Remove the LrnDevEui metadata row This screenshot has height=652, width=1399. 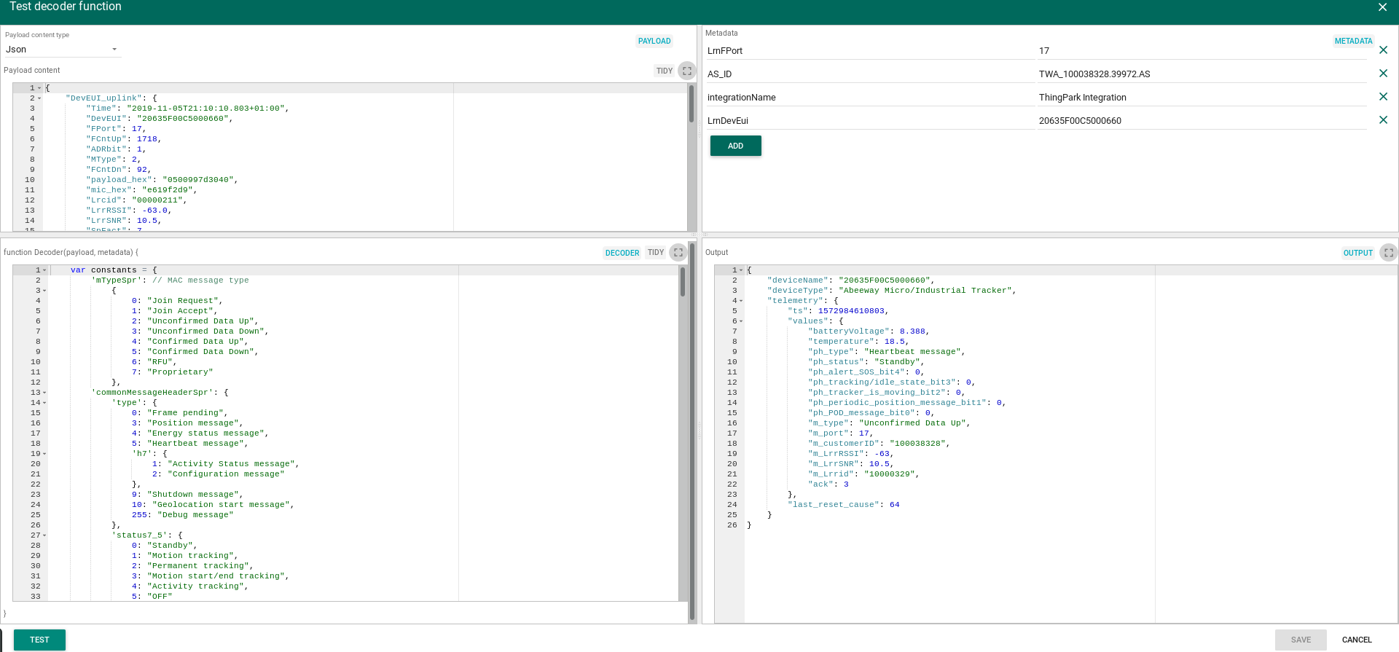(1383, 120)
